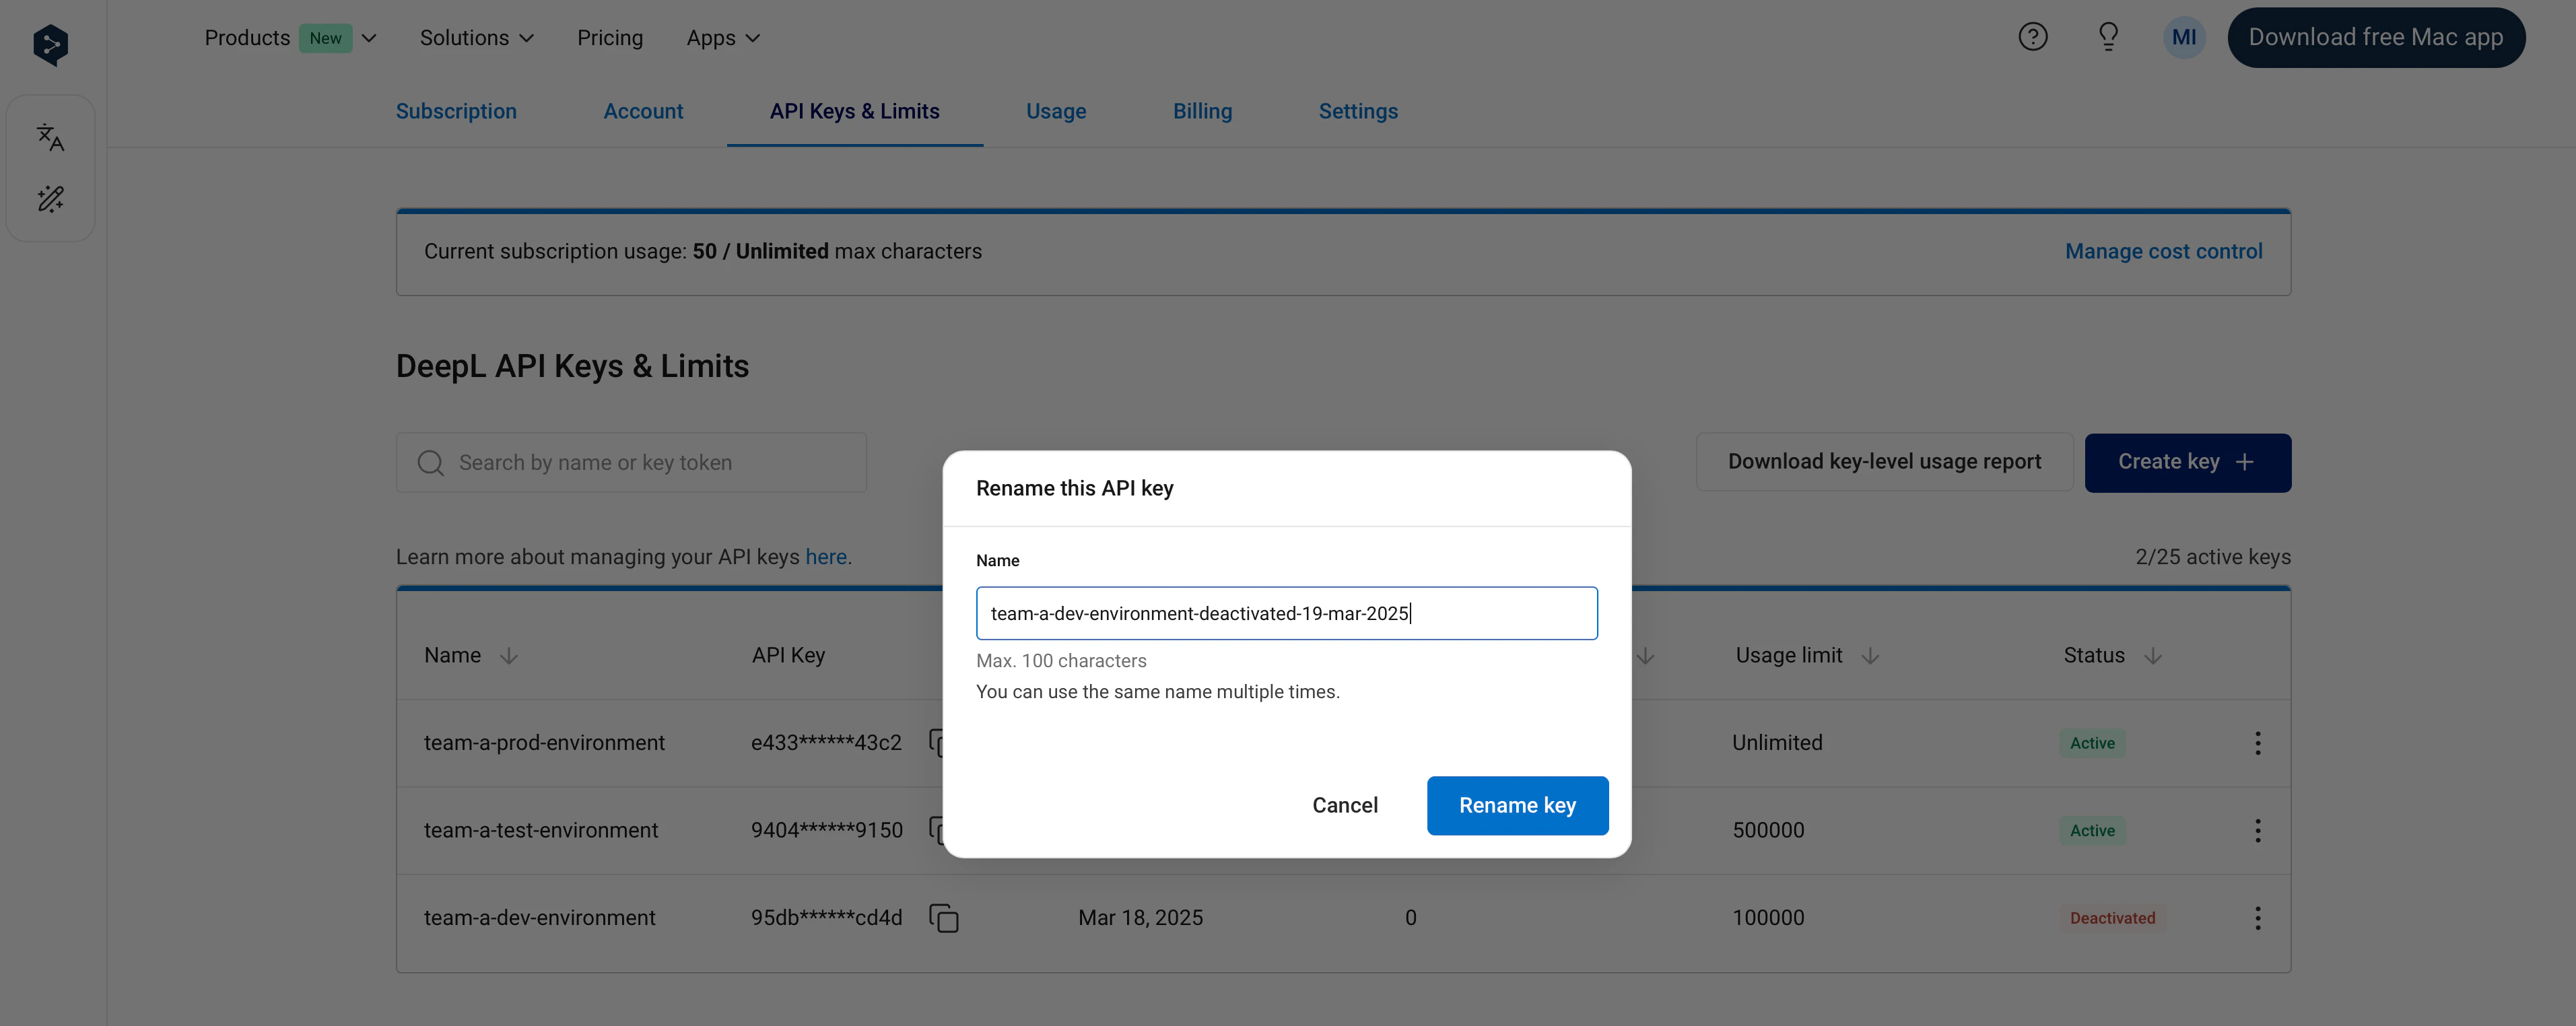Click the help question mark icon
Viewport: 2576px width, 1026px height.
[x=2032, y=37]
